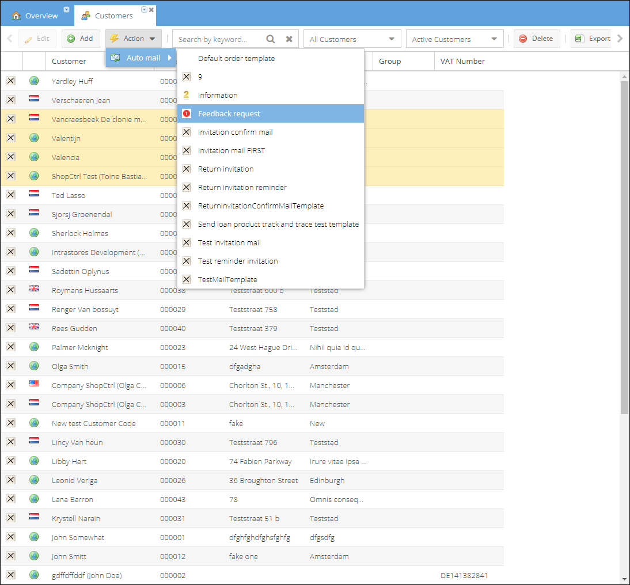Toggle the checkbox for Sherlock Holmes
The image size is (630, 585).
click(11, 233)
